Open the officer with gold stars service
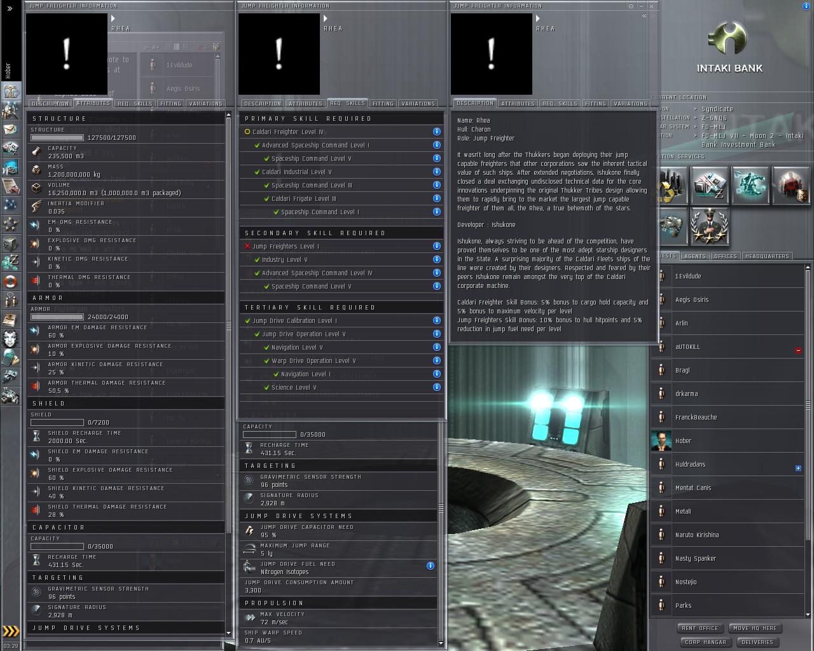Screen dimensions: 814x651 click(x=710, y=226)
